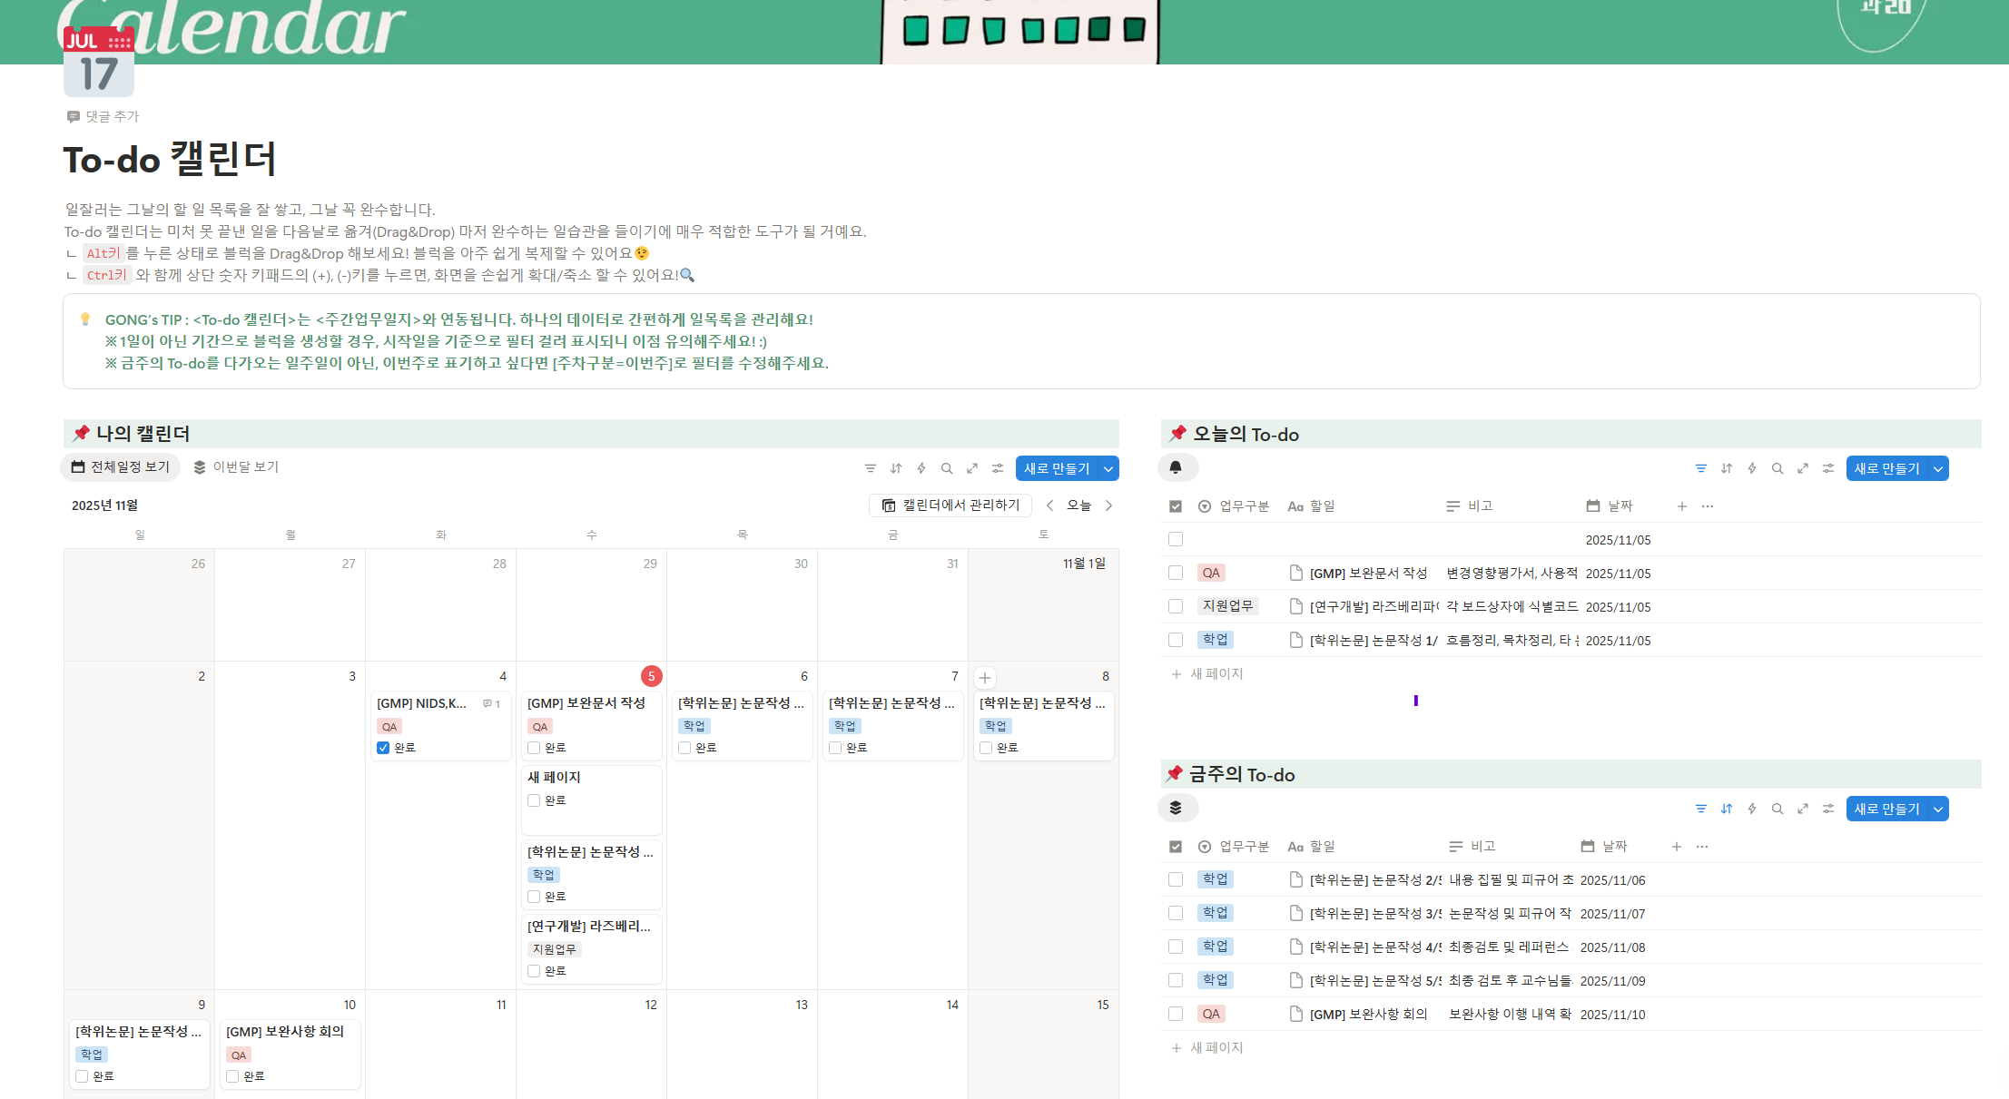Click lightning automation icon in 오늘의 To-do
Image resolution: width=2009 pixels, height=1099 pixels.
[x=1752, y=468]
